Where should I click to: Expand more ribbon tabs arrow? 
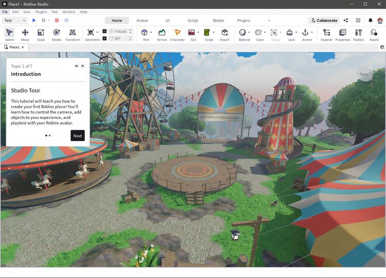click(269, 21)
